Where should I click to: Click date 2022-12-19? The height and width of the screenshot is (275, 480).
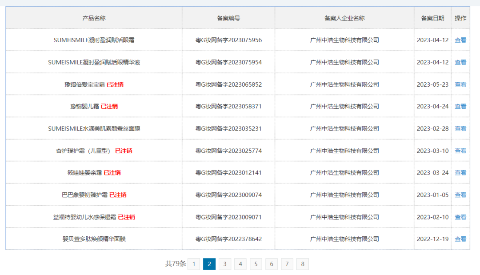432,239
